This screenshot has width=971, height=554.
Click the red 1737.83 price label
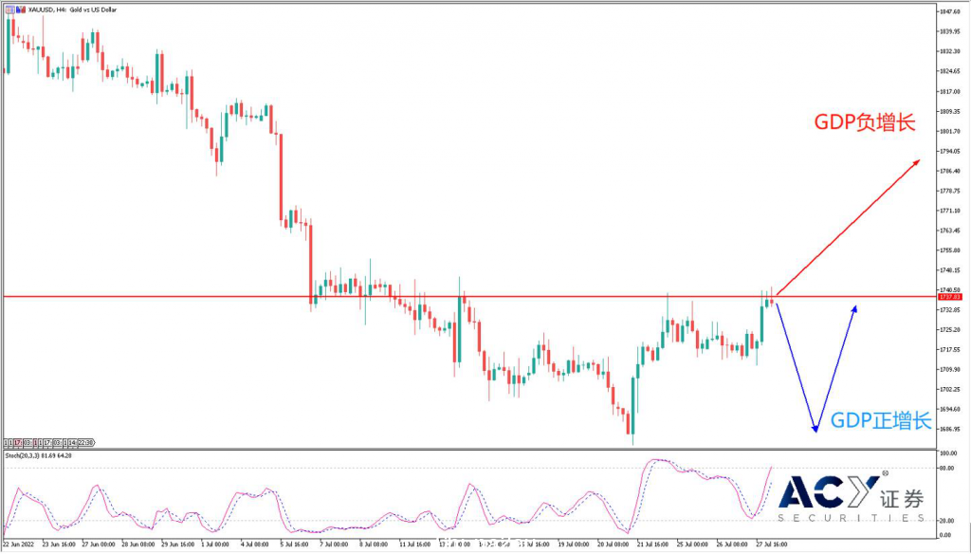950,298
